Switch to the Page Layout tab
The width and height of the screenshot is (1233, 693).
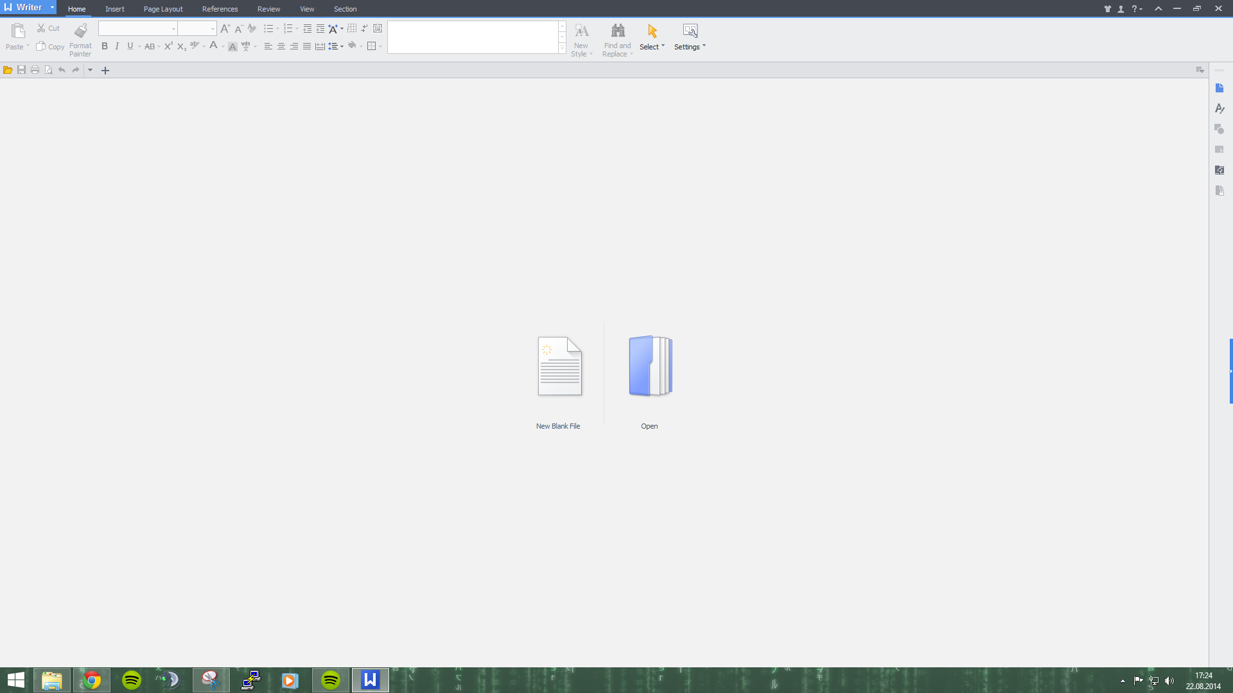tap(163, 9)
